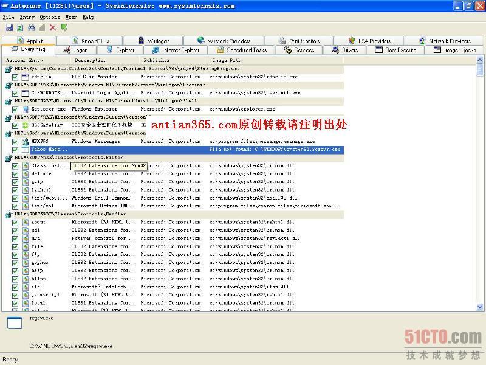Click the red Delete X toolbar icon
This screenshot has width=486, height=365.
[53, 27]
